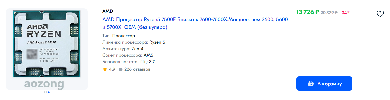
Task: Click the "Zen 4" architecture value
Action: coord(139,49)
